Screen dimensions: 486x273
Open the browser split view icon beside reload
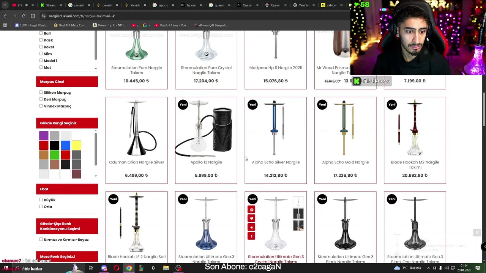(x=33, y=16)
